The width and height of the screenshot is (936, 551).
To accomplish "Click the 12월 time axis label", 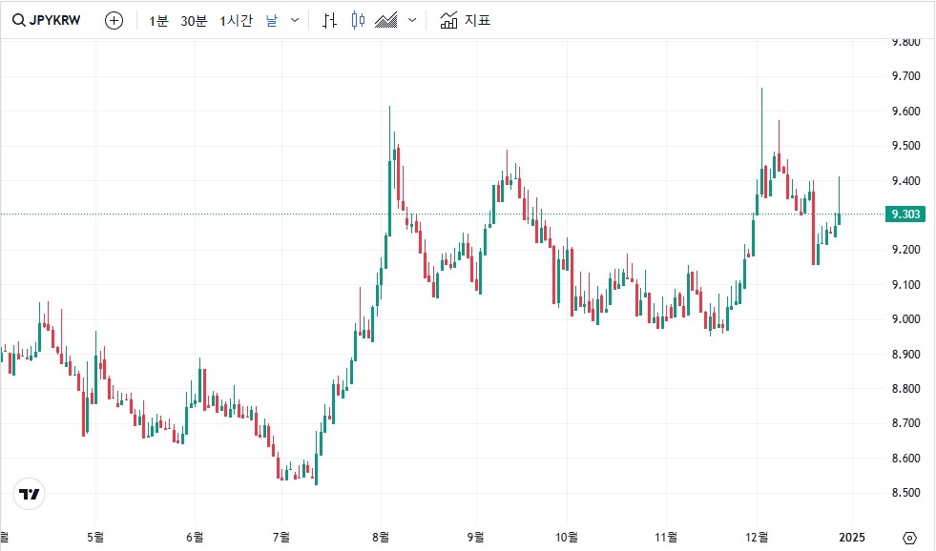I will pyautogui.click(x=757, y=538).
